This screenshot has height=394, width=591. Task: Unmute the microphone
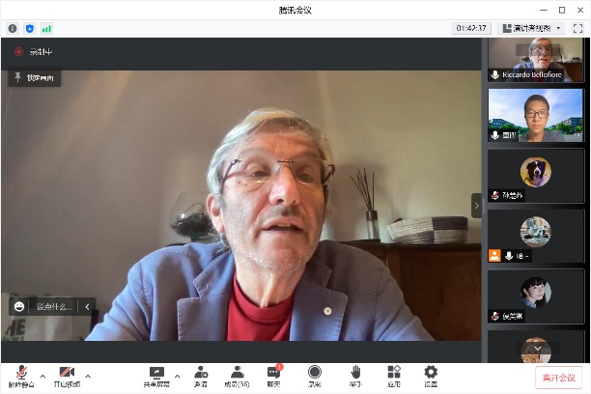(21, 376)
